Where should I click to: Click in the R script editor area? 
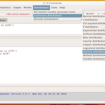click(x=41, y=29)
